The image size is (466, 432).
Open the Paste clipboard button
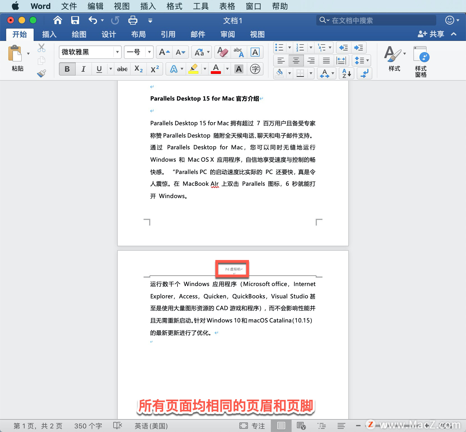pos(15,53)
